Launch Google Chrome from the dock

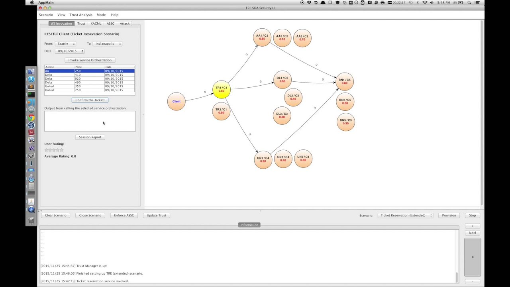31,118
